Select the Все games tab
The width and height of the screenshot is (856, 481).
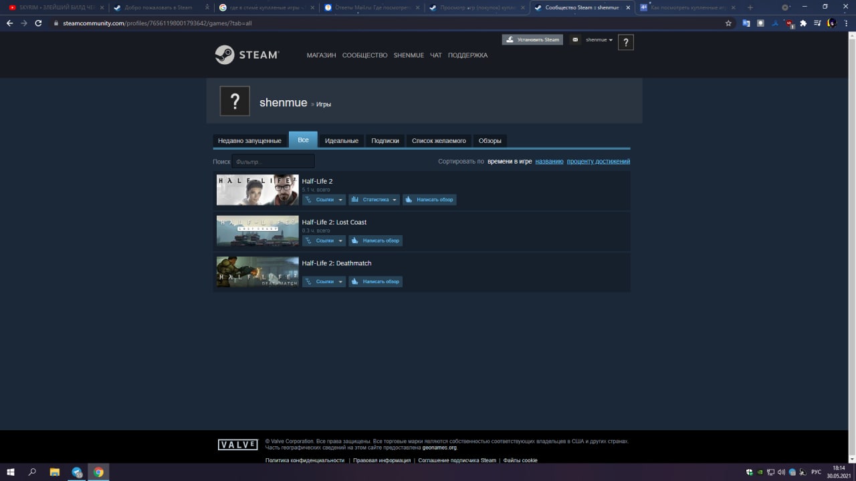coord(303,140)
